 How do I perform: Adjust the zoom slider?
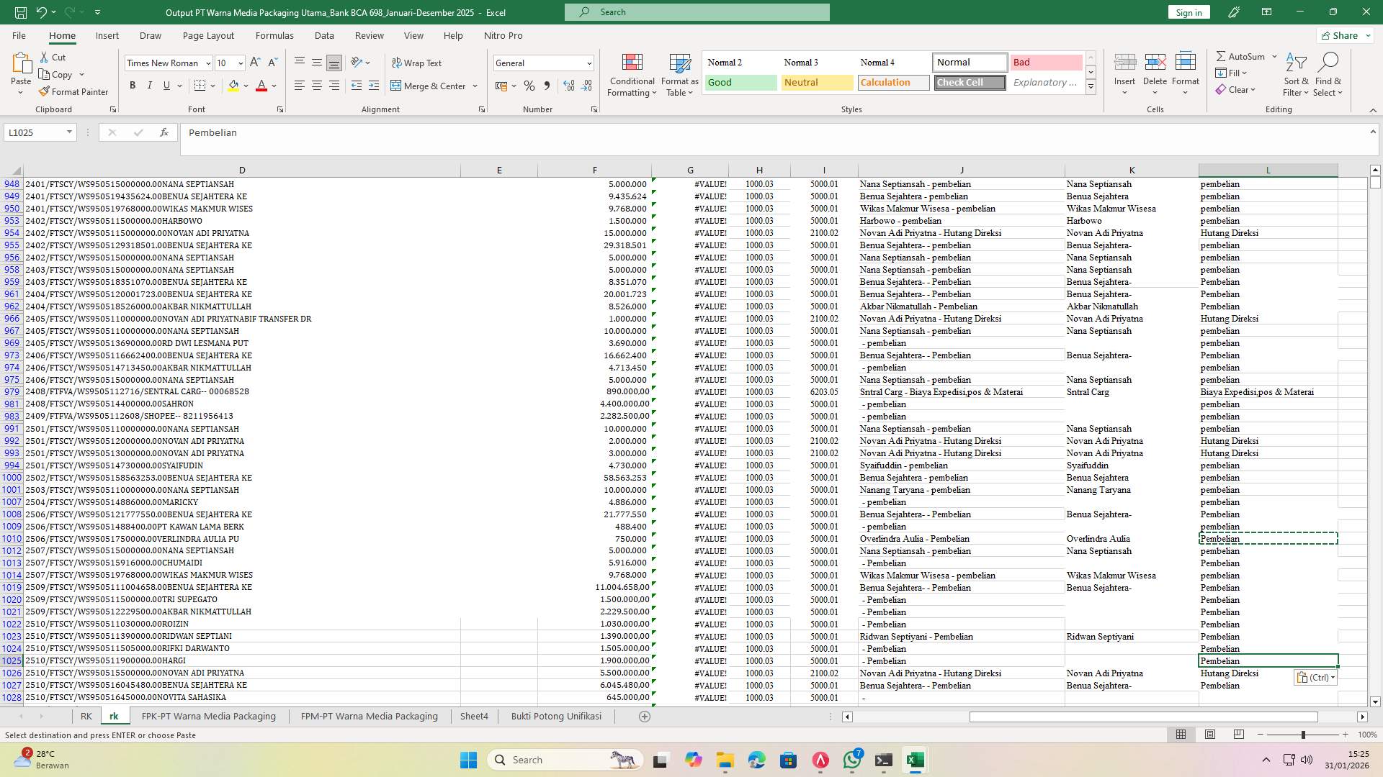1304,735
